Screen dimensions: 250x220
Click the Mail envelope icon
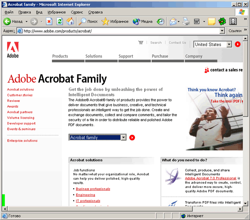click(x=173, y=22)
